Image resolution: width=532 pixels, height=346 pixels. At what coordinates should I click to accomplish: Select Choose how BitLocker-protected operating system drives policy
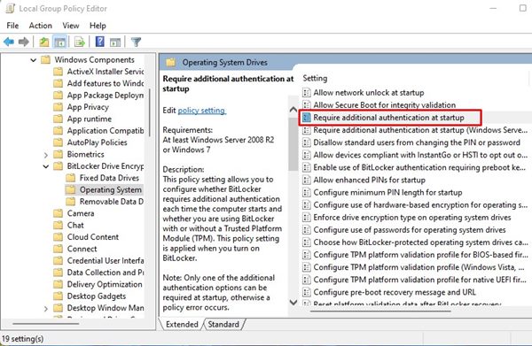420,242
